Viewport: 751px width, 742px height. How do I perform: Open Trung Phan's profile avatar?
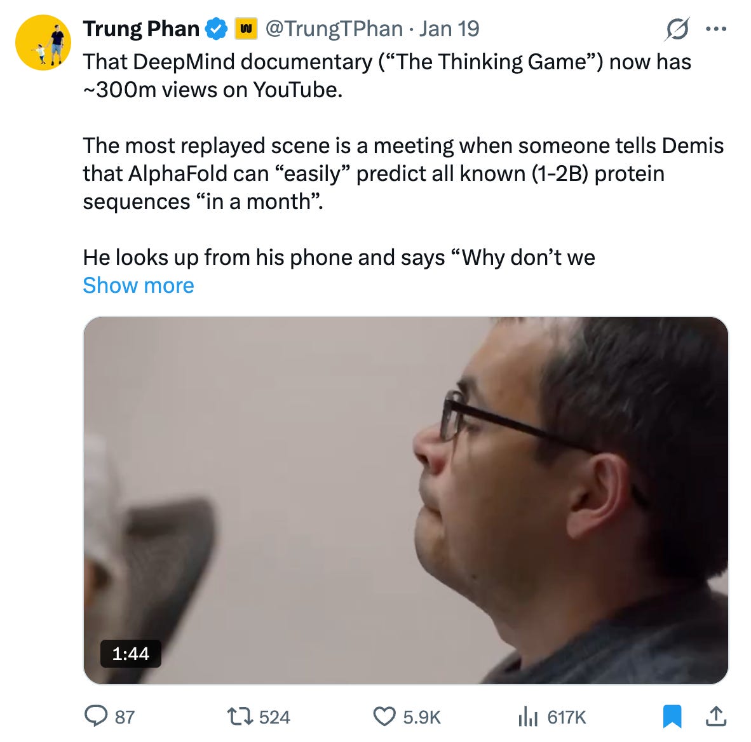43,43
